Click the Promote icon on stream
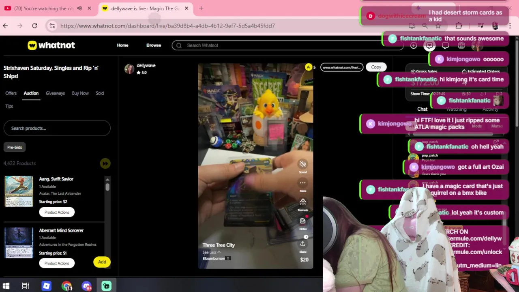The width and height of the screenshot is (519, 292). (302, 202)
